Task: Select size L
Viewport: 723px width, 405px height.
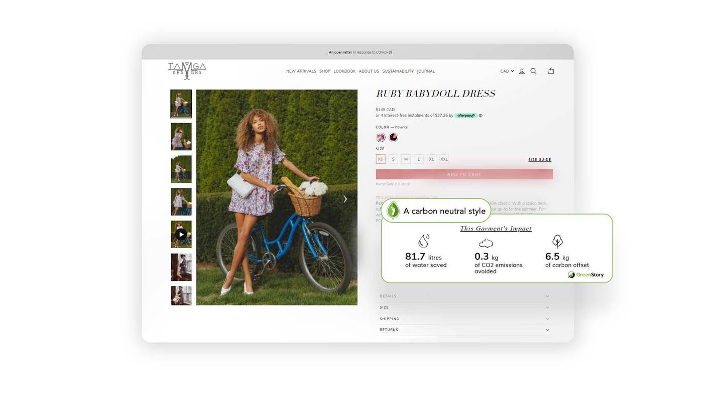Action: (x=419, y=159)
